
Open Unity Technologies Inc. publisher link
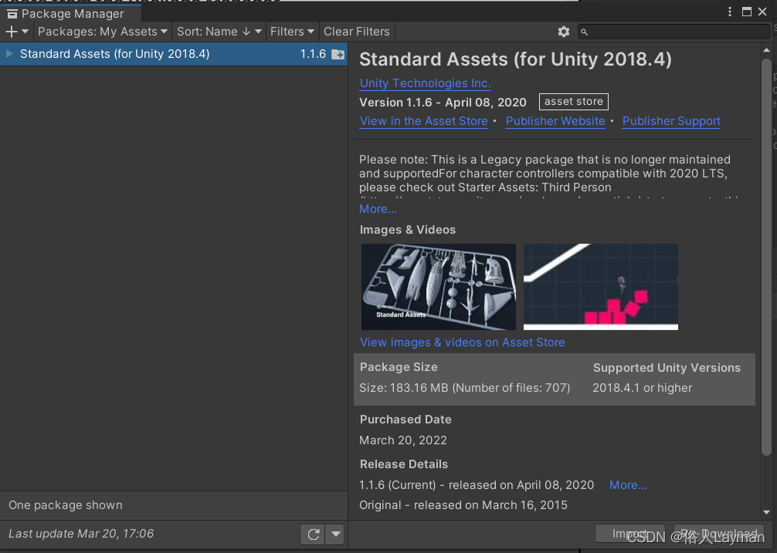pos(425,83)
